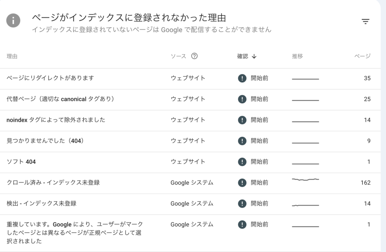Click the trend sparkline in クロール済み row
The height and width of the screenshot is (252, 386).
(x=305, y=179)
